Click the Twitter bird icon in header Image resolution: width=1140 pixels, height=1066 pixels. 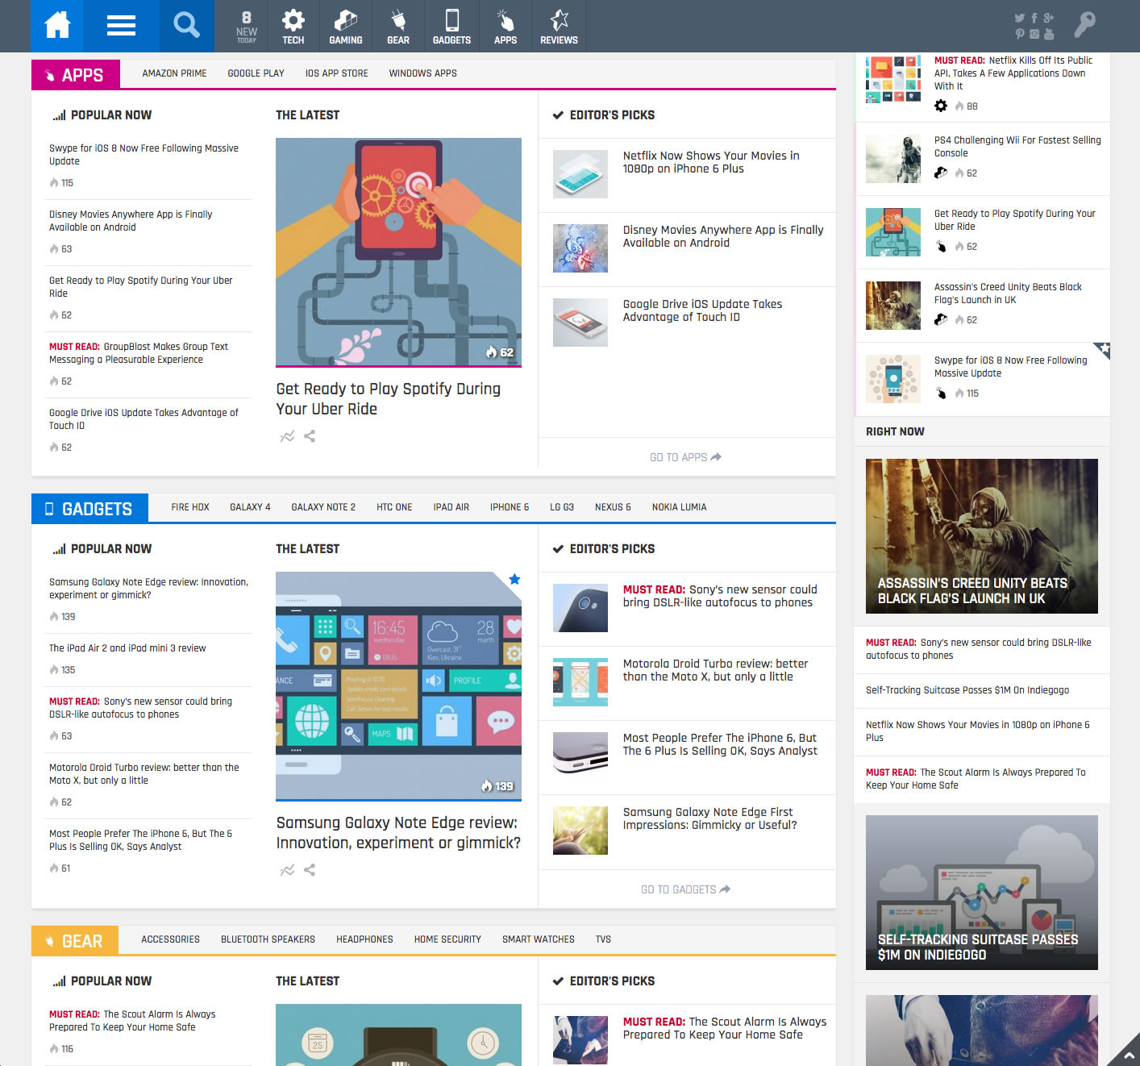pos(1019,18)
